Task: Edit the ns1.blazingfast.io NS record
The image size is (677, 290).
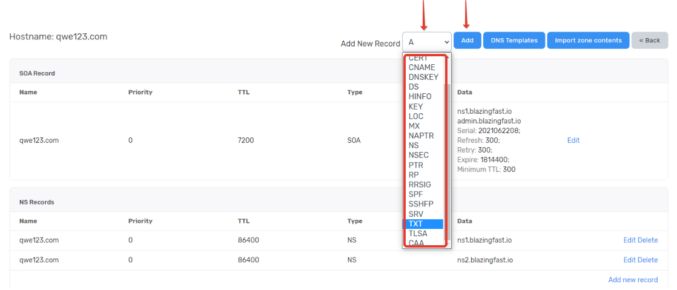Action: coord(630,240)
